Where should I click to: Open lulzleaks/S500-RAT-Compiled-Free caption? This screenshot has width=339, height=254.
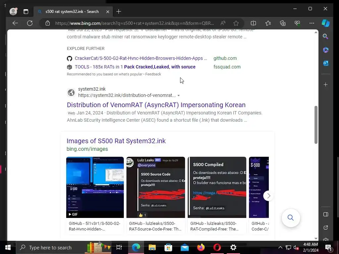tap(215, 226)
